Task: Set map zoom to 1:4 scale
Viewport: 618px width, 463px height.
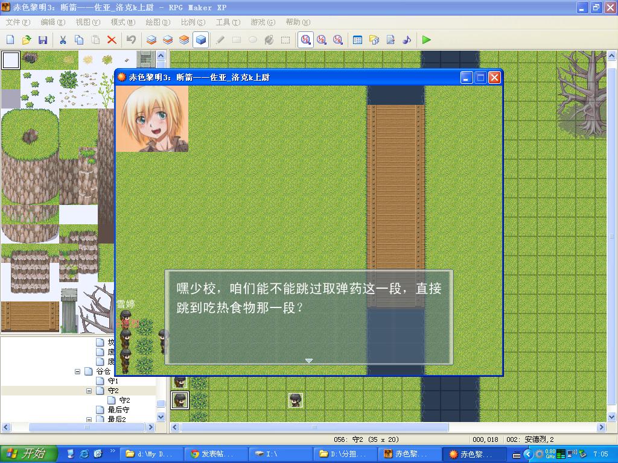Action: (x=338, y=40)
